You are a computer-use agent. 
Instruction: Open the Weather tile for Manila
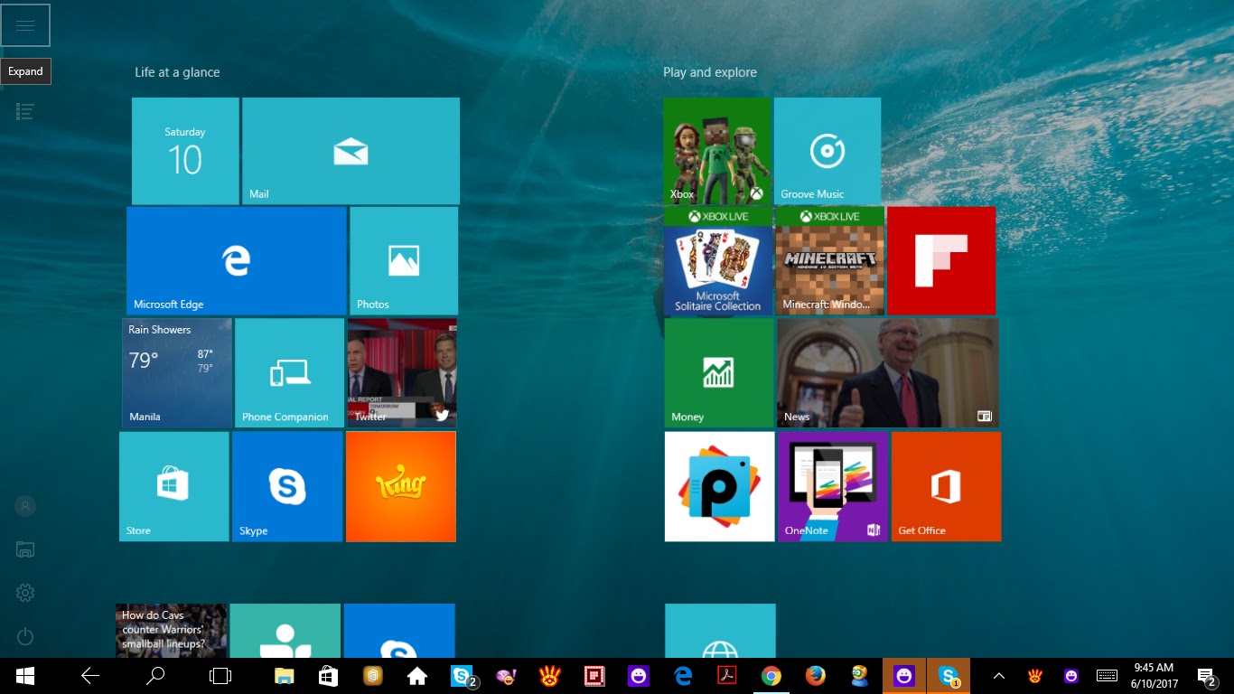pos(177,372)
